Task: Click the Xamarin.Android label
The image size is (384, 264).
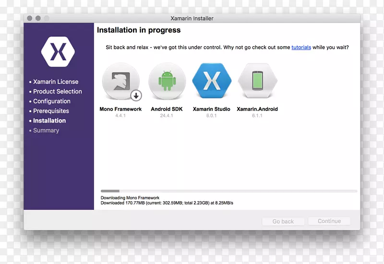Action: point(257,109)
